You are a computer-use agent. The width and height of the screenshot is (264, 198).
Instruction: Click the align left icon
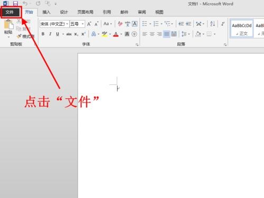pyautogui.click(x=145, y=34)
